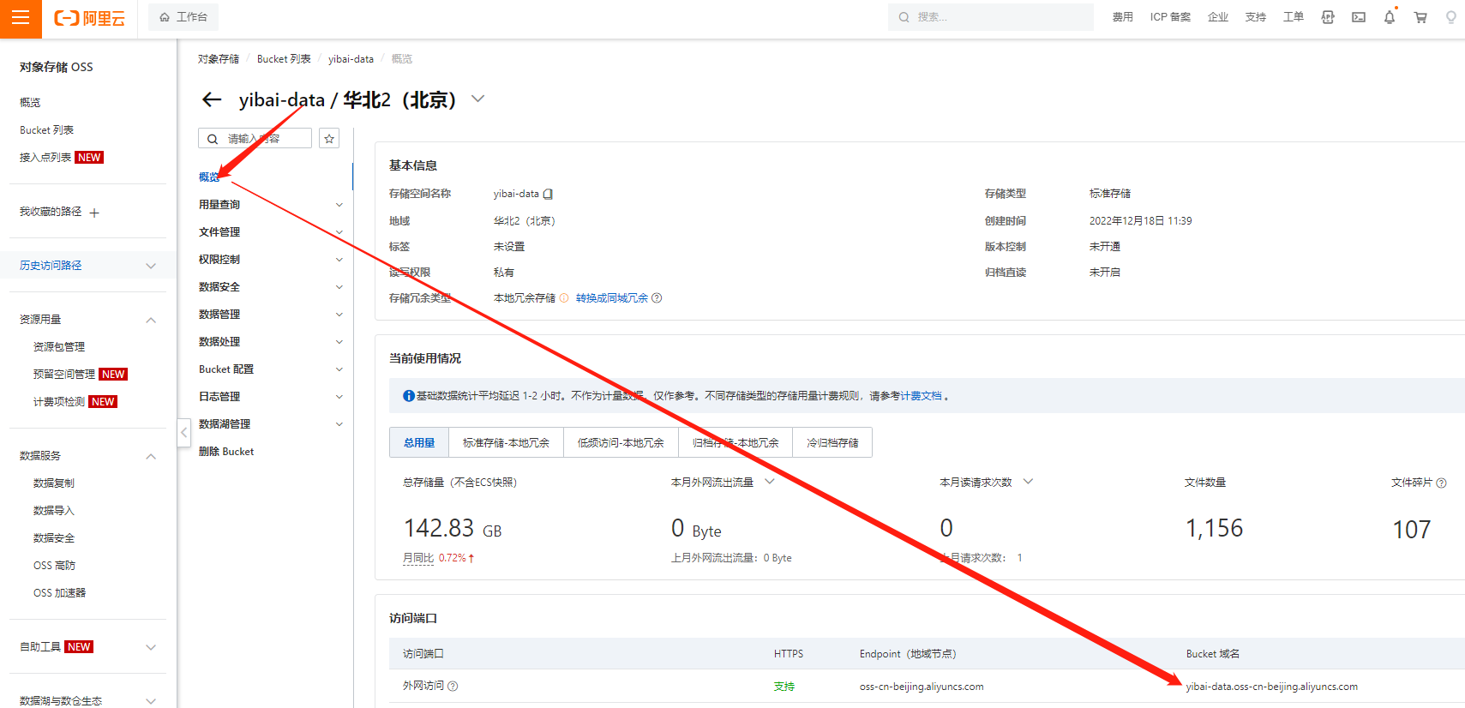Open OSS 加速器
Screen dimensions: 1465x708
tap(59, 593)
